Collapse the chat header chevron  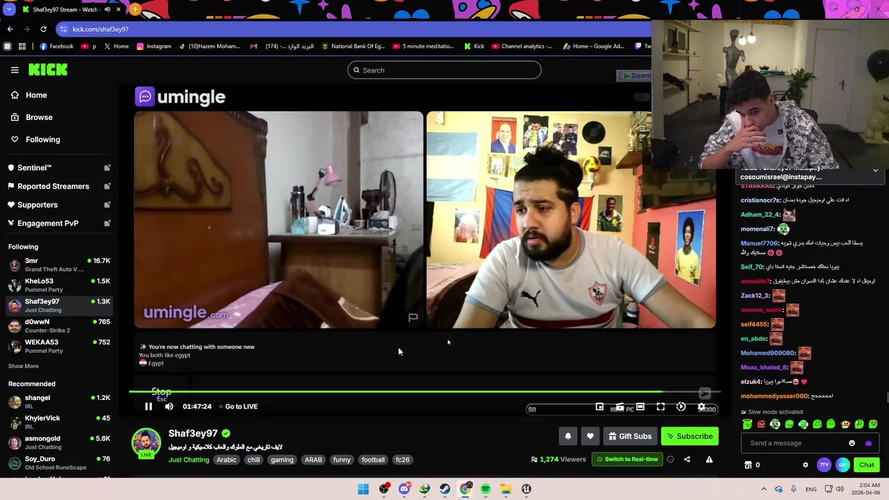[875, 170]
